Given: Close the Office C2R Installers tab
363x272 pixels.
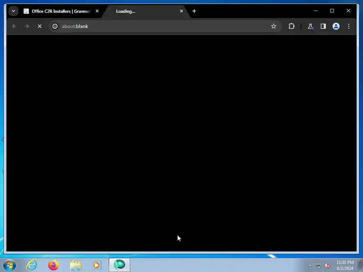Looking at the screenshot, I should coord(97,11).
